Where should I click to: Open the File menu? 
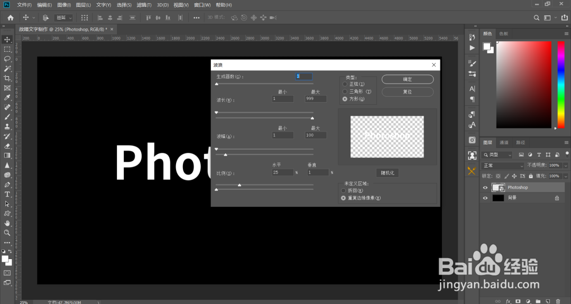[24, 5]
